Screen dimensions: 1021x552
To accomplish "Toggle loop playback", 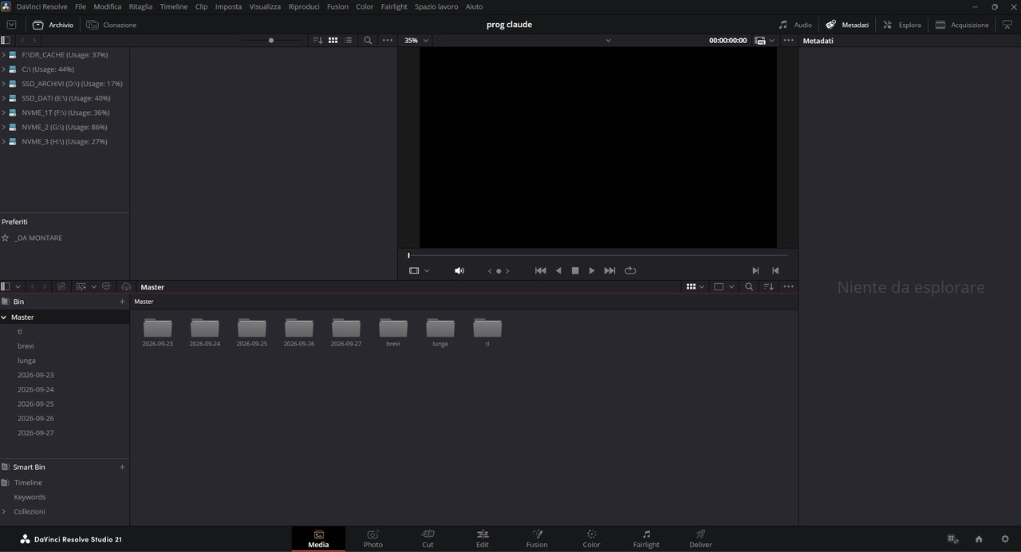I will pos(630,270).
